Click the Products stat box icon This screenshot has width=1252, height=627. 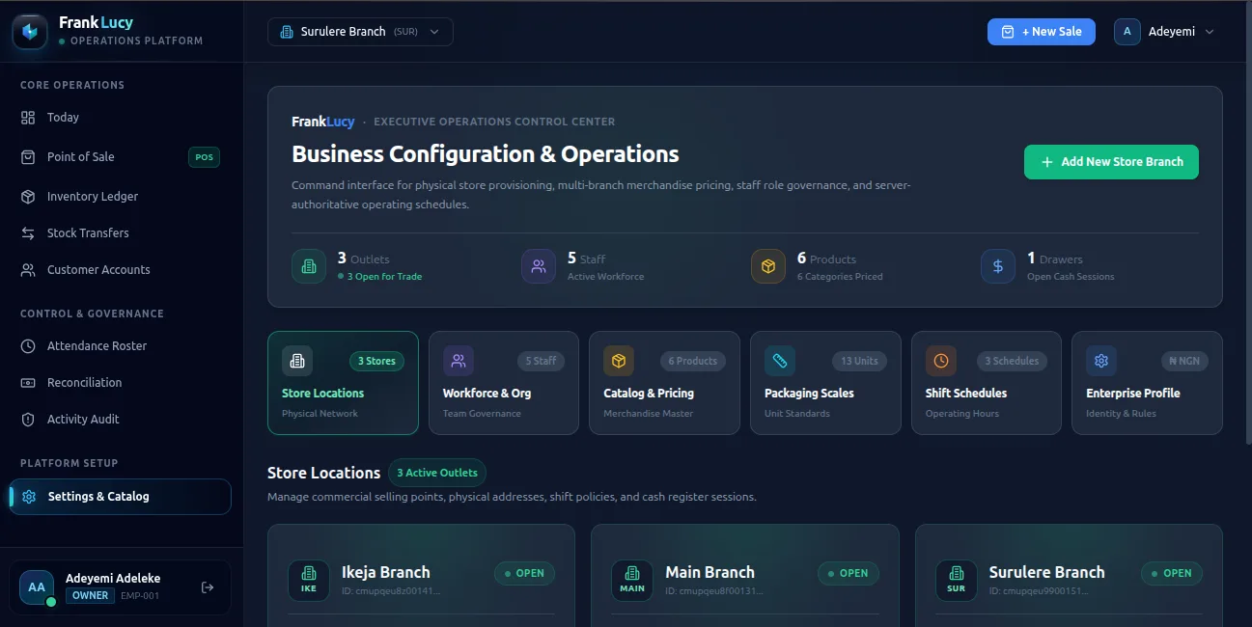(x=768, y=266)
